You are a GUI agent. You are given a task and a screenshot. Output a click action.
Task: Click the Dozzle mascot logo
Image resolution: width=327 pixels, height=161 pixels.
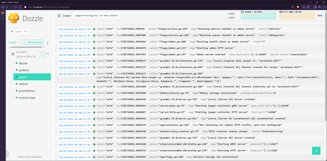(14, 18)
